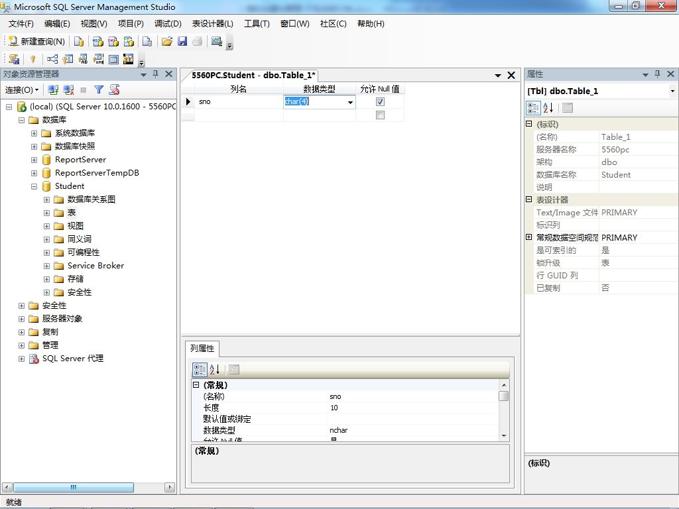Click the Manage XML Indexes icon
The width and height of the screenshot is (679, 509).
(x=98, y=59)
